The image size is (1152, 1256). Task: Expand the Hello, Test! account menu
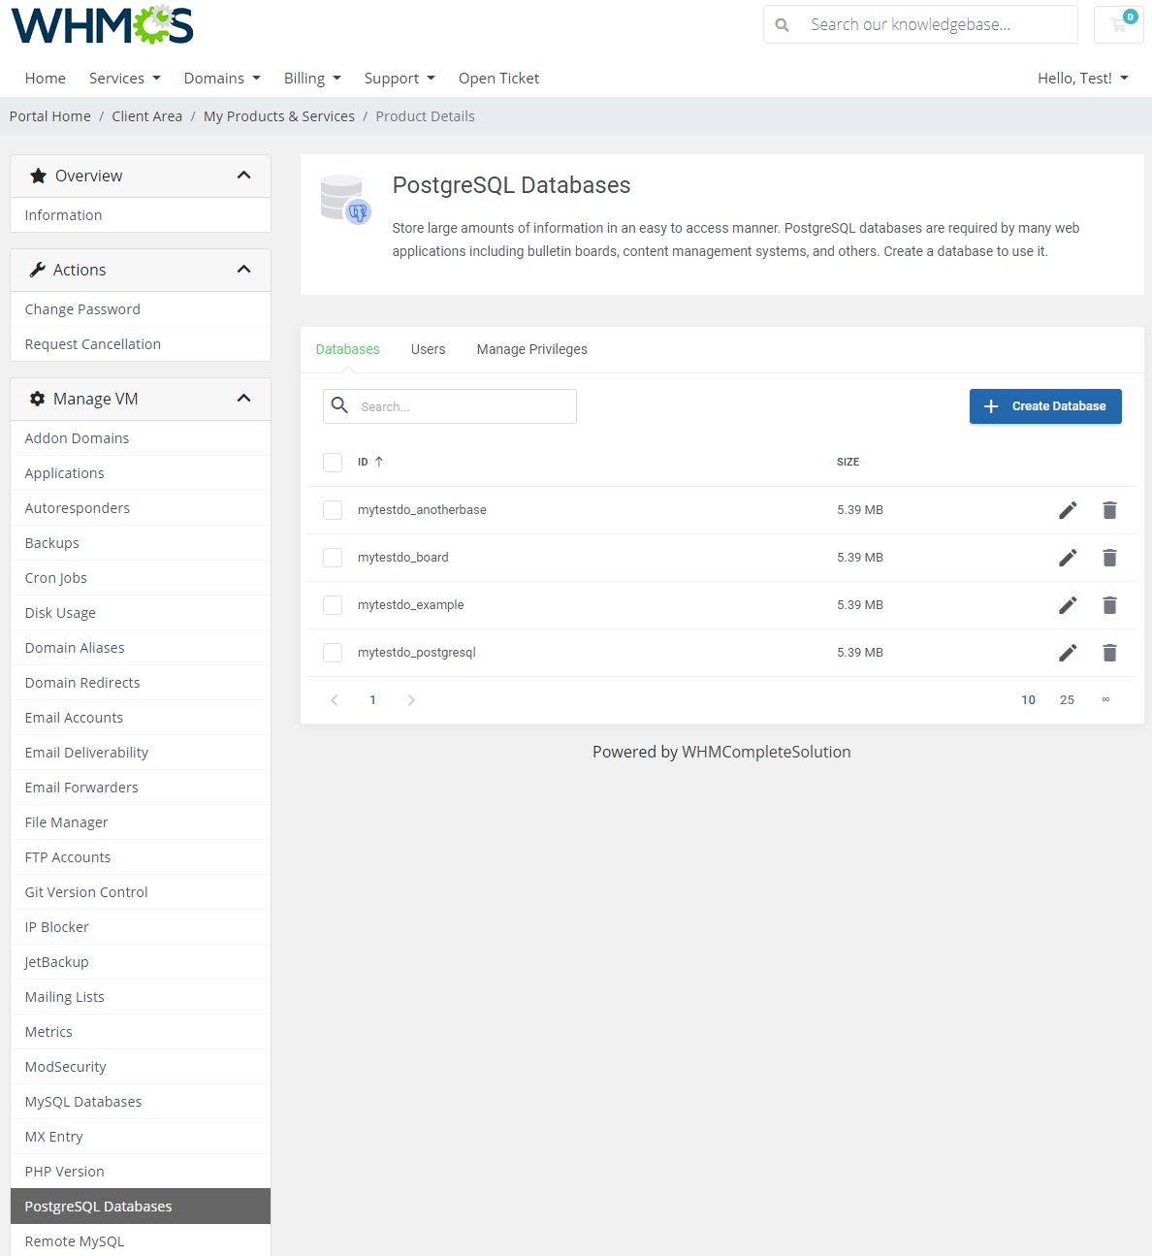[x=1082, y=78]
